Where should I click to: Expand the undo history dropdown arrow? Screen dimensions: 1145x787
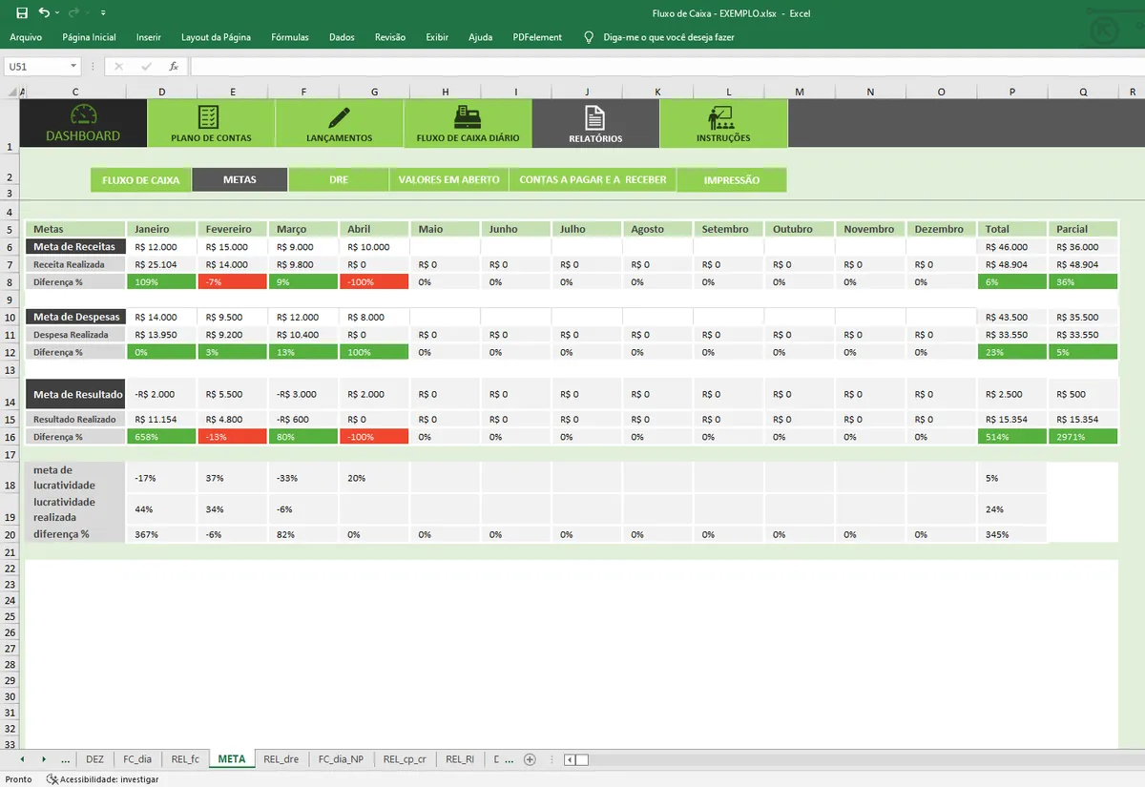(x=57, y=13)
